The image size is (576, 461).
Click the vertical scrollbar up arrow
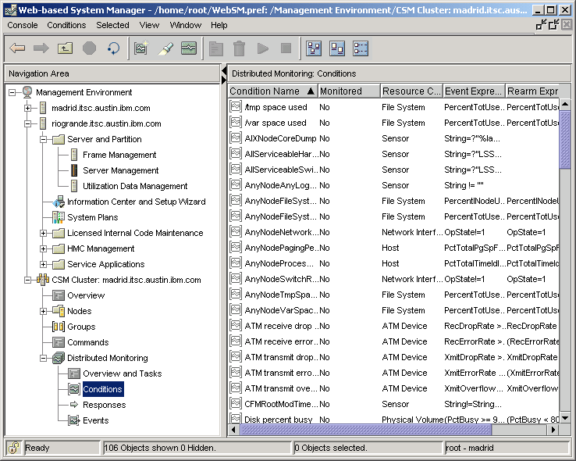coord(565,105)
